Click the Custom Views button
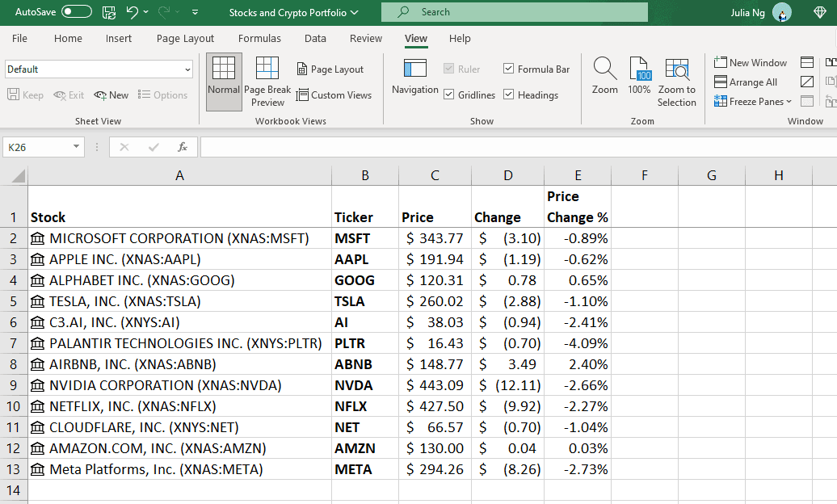This screenshot has width=837, height=504. coord(334,95)
